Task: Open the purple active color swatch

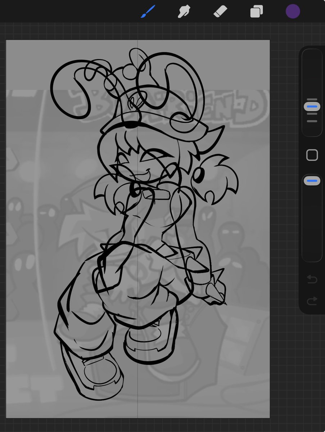Action: click(x=293, y=12)
